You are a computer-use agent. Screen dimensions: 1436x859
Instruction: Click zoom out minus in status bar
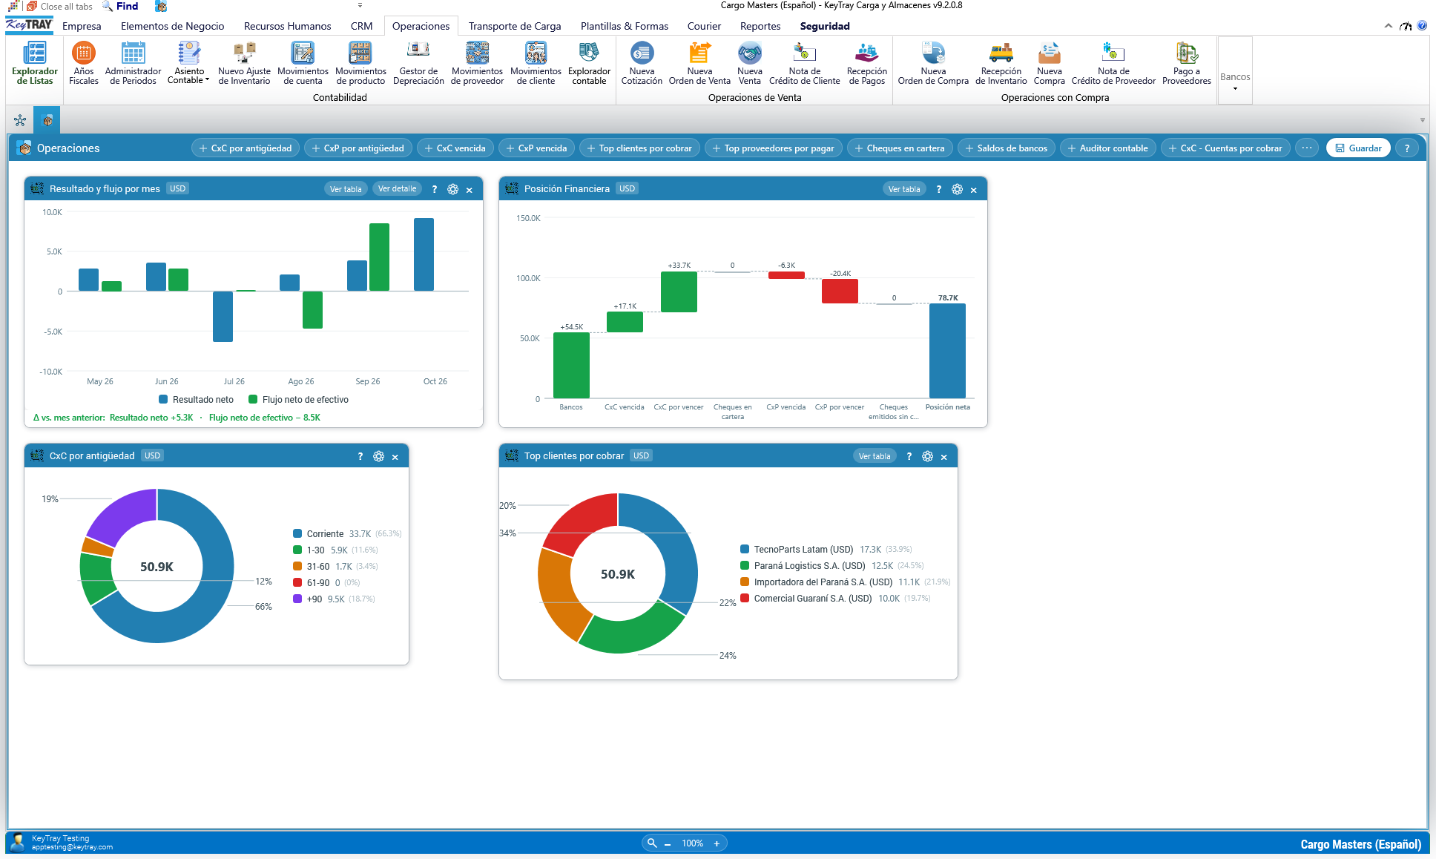[x=668, y=843]
